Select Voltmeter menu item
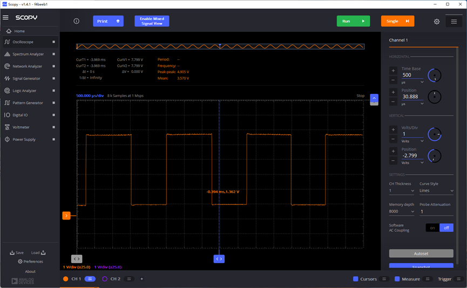This screenshot has width=467, height=288. tap(30, 127)
